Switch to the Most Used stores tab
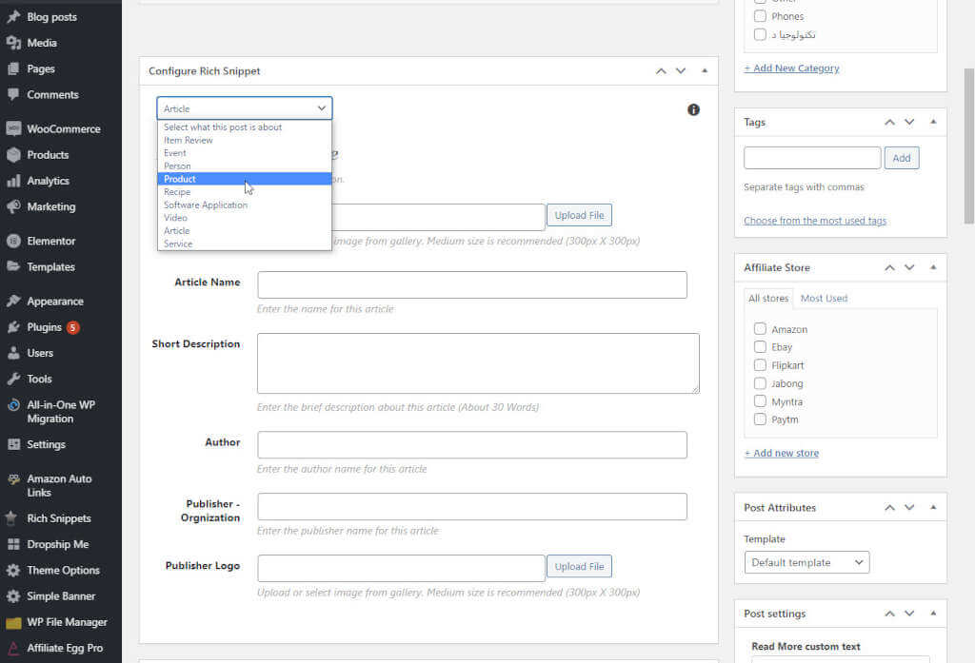This screenshot has height=663, width=975. point(824,299)
